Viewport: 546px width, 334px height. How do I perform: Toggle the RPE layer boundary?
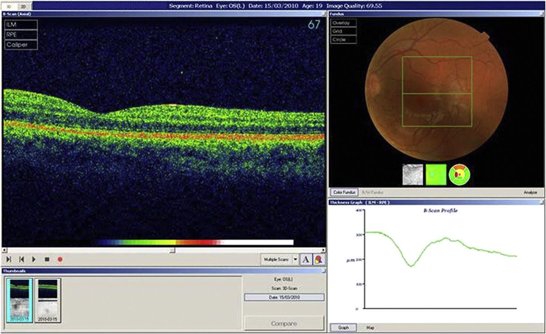[21, 34]
